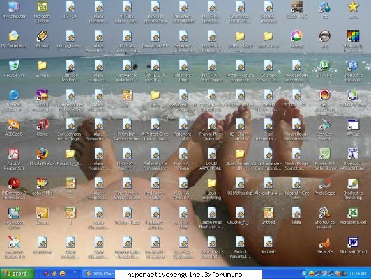Open the Louis Armstrong folder
This screenshot has height=279, width=371.
click(211, 189)
